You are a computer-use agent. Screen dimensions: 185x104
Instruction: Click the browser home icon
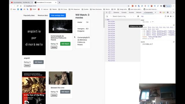(x=21, y=6)
